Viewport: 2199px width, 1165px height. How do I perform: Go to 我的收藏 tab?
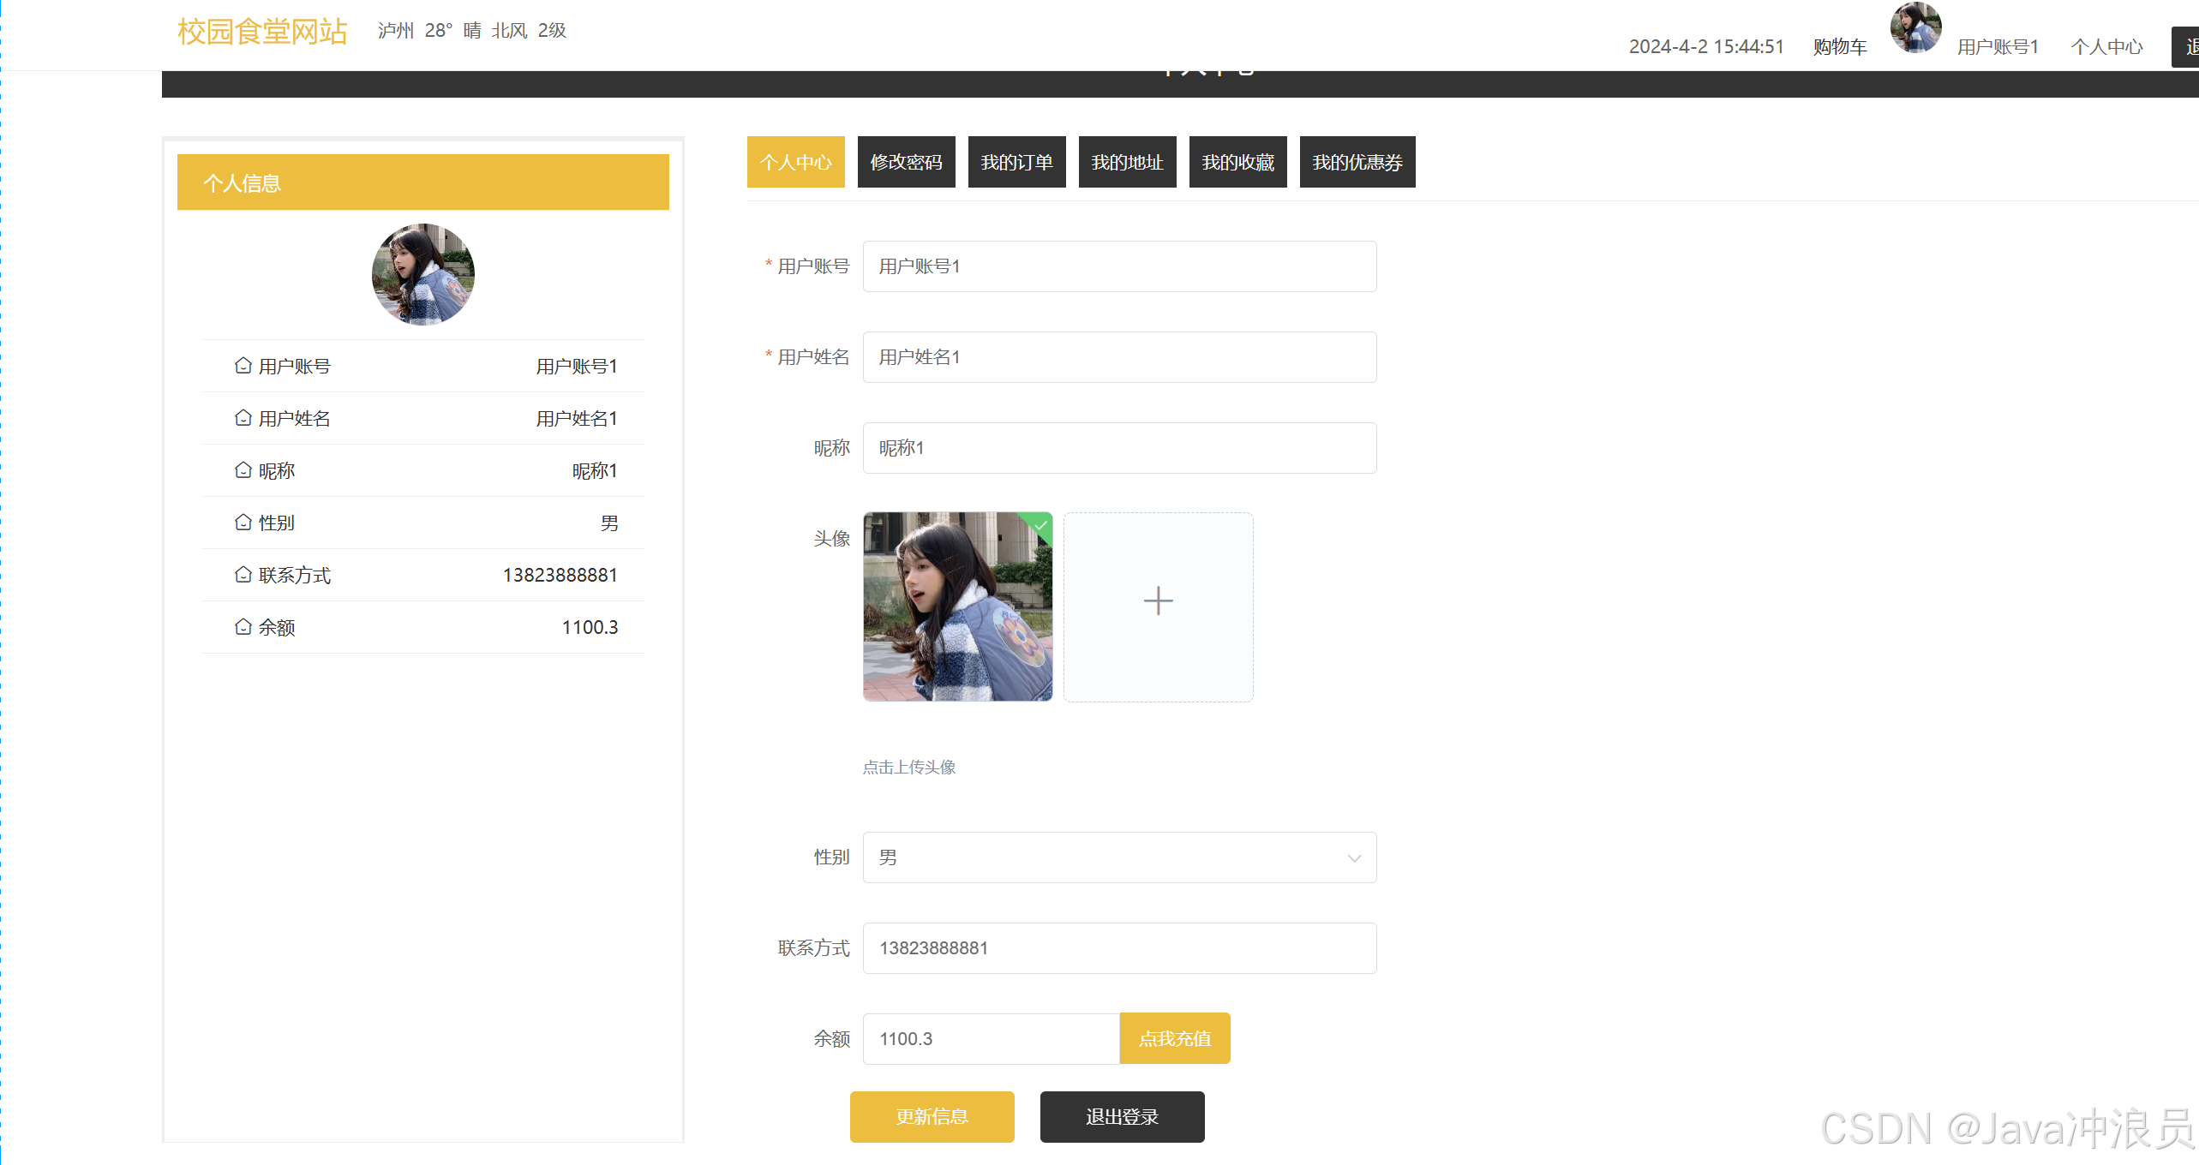coord(1237,162)
